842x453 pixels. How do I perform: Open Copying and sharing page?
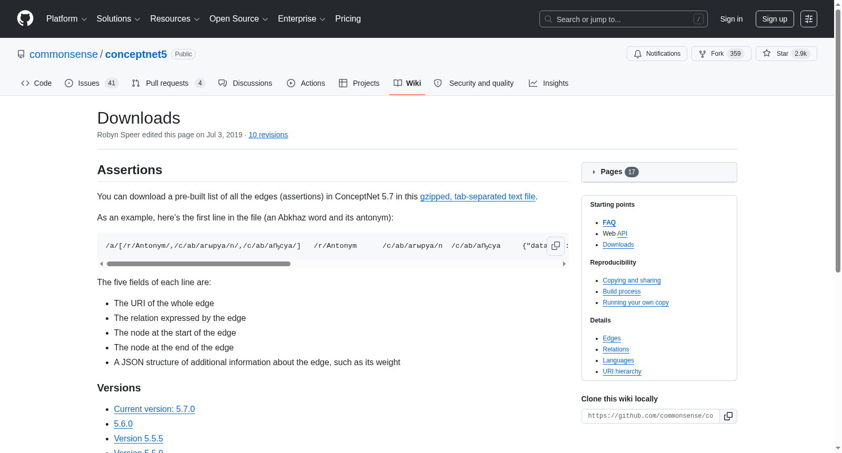point(631,280)
